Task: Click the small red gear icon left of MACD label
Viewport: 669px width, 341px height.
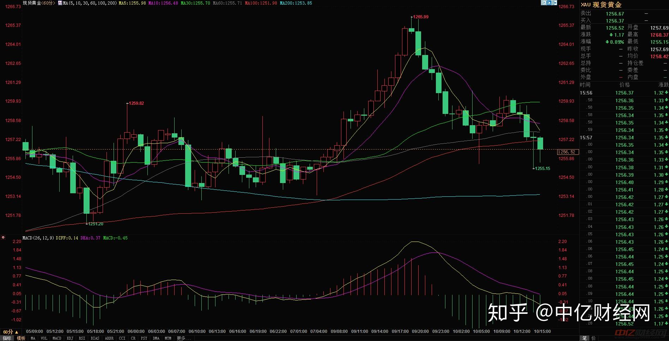Action: tap(3, 238)
